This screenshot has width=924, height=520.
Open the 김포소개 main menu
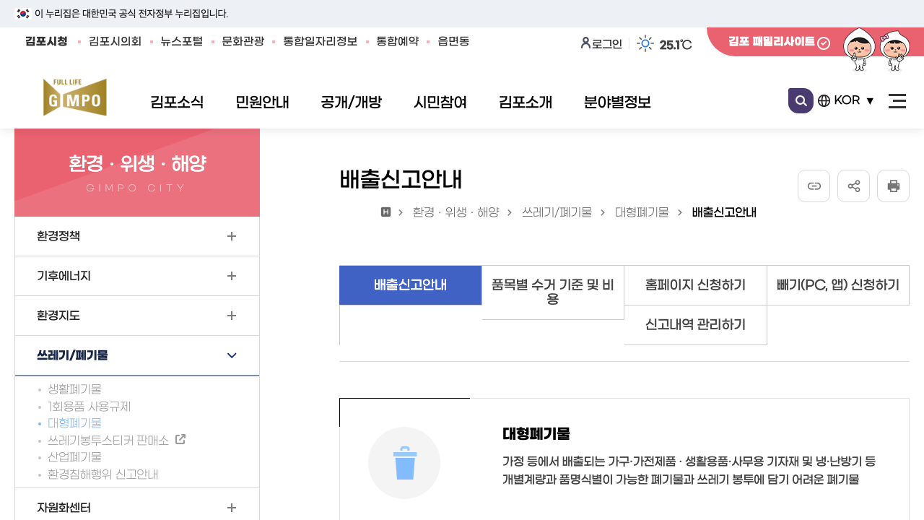(526, 102)
